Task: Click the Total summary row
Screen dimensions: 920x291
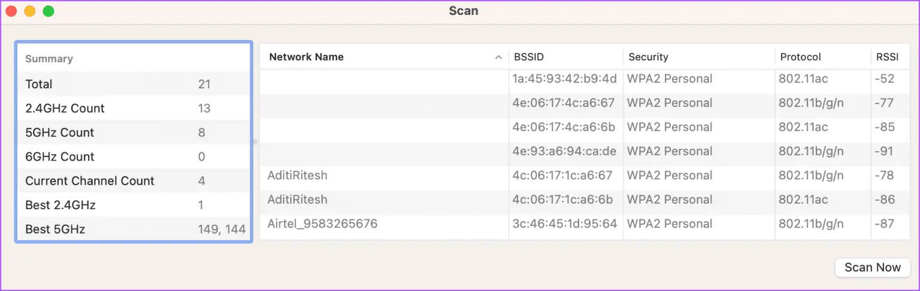Action: tap(134, 84)
